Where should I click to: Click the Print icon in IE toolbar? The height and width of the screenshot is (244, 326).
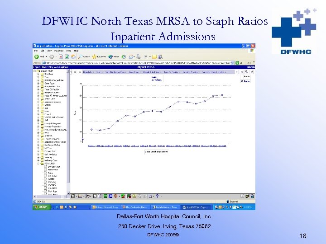pyautogui.click(x=139, y=56)
